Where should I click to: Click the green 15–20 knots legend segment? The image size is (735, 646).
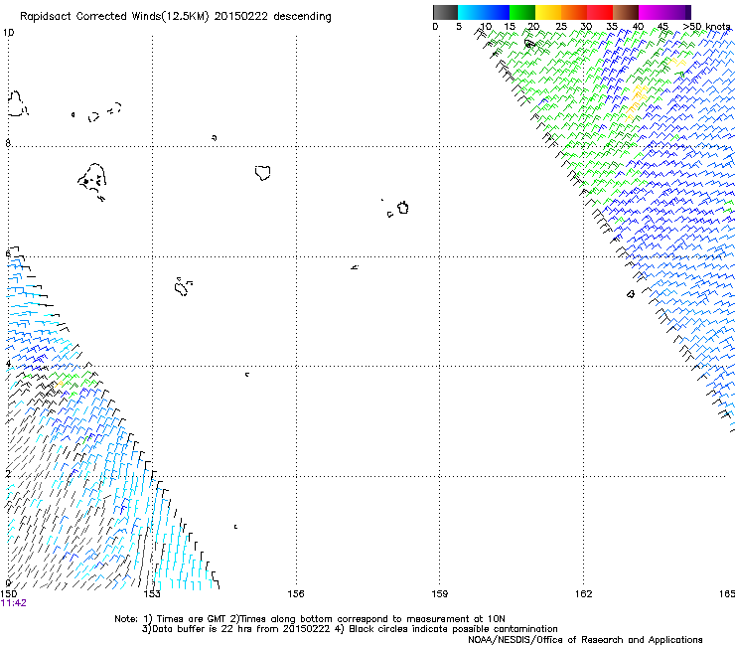coord(522,12)
